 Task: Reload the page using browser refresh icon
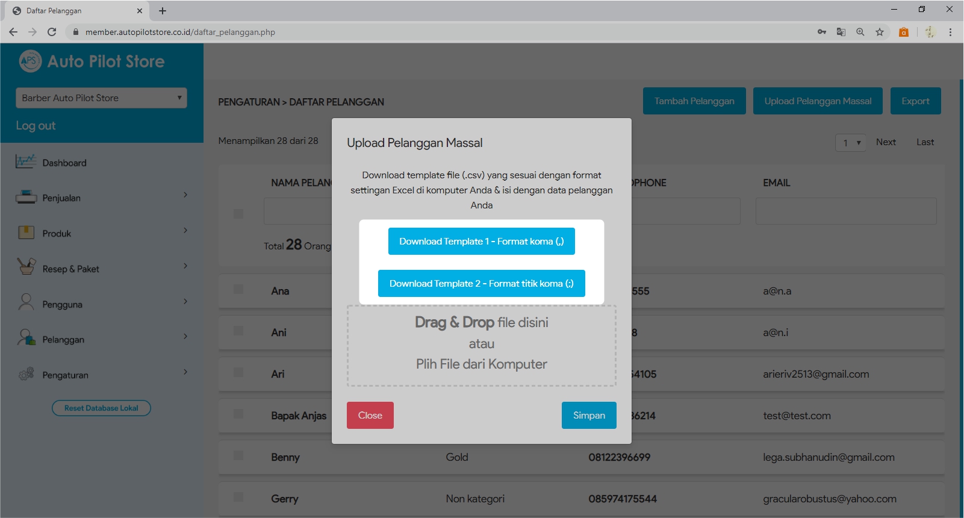pos(52,32)
